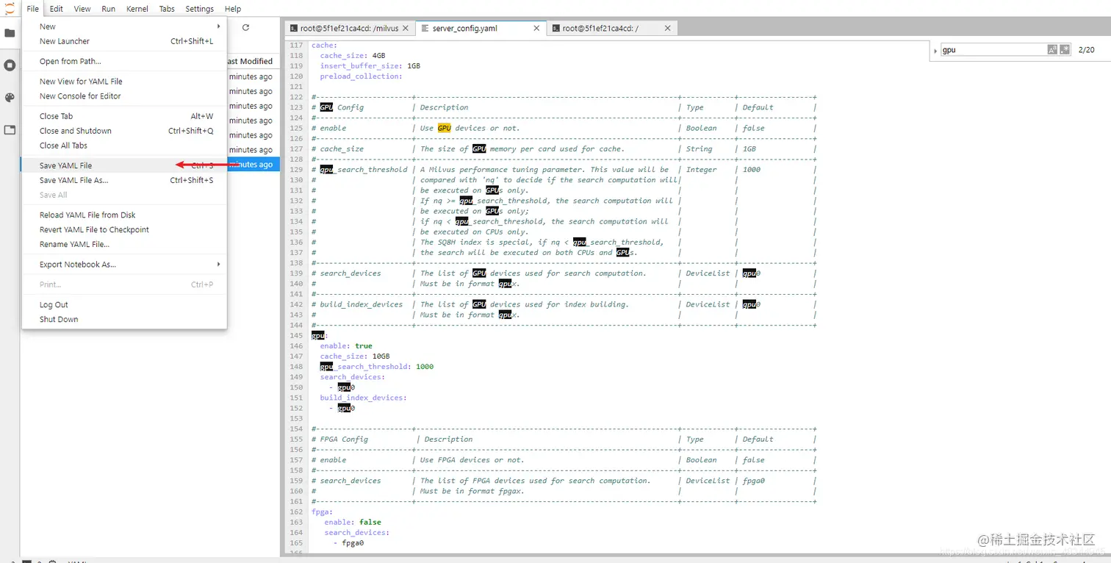Image resolution: width=1111 pixels, height=563 pixels.
Task: Click the 'enable: true' line under gpu
Action: click(x=346, y=346)
